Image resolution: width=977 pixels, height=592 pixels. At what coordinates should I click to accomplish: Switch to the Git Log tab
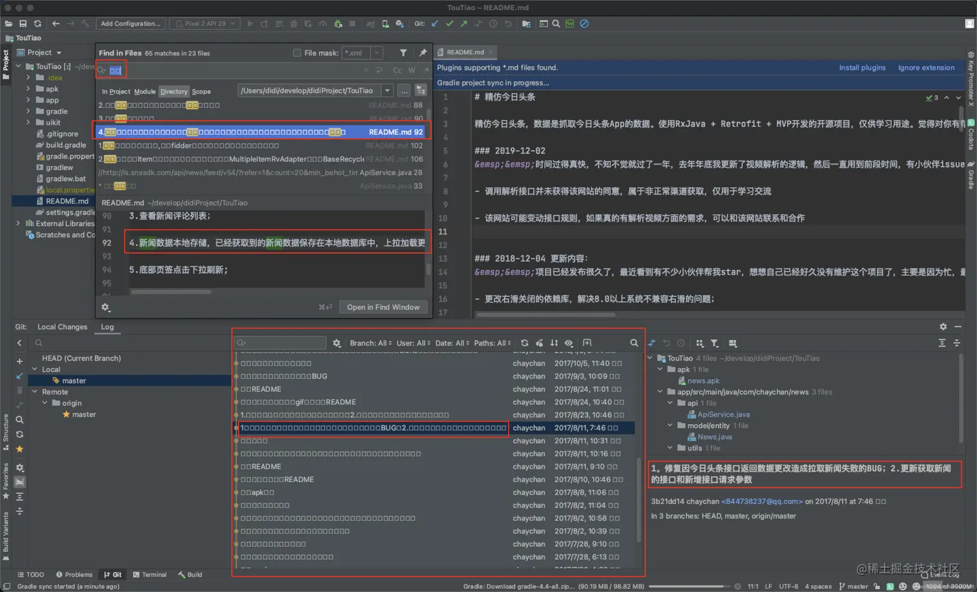click(x=107, y=327)
